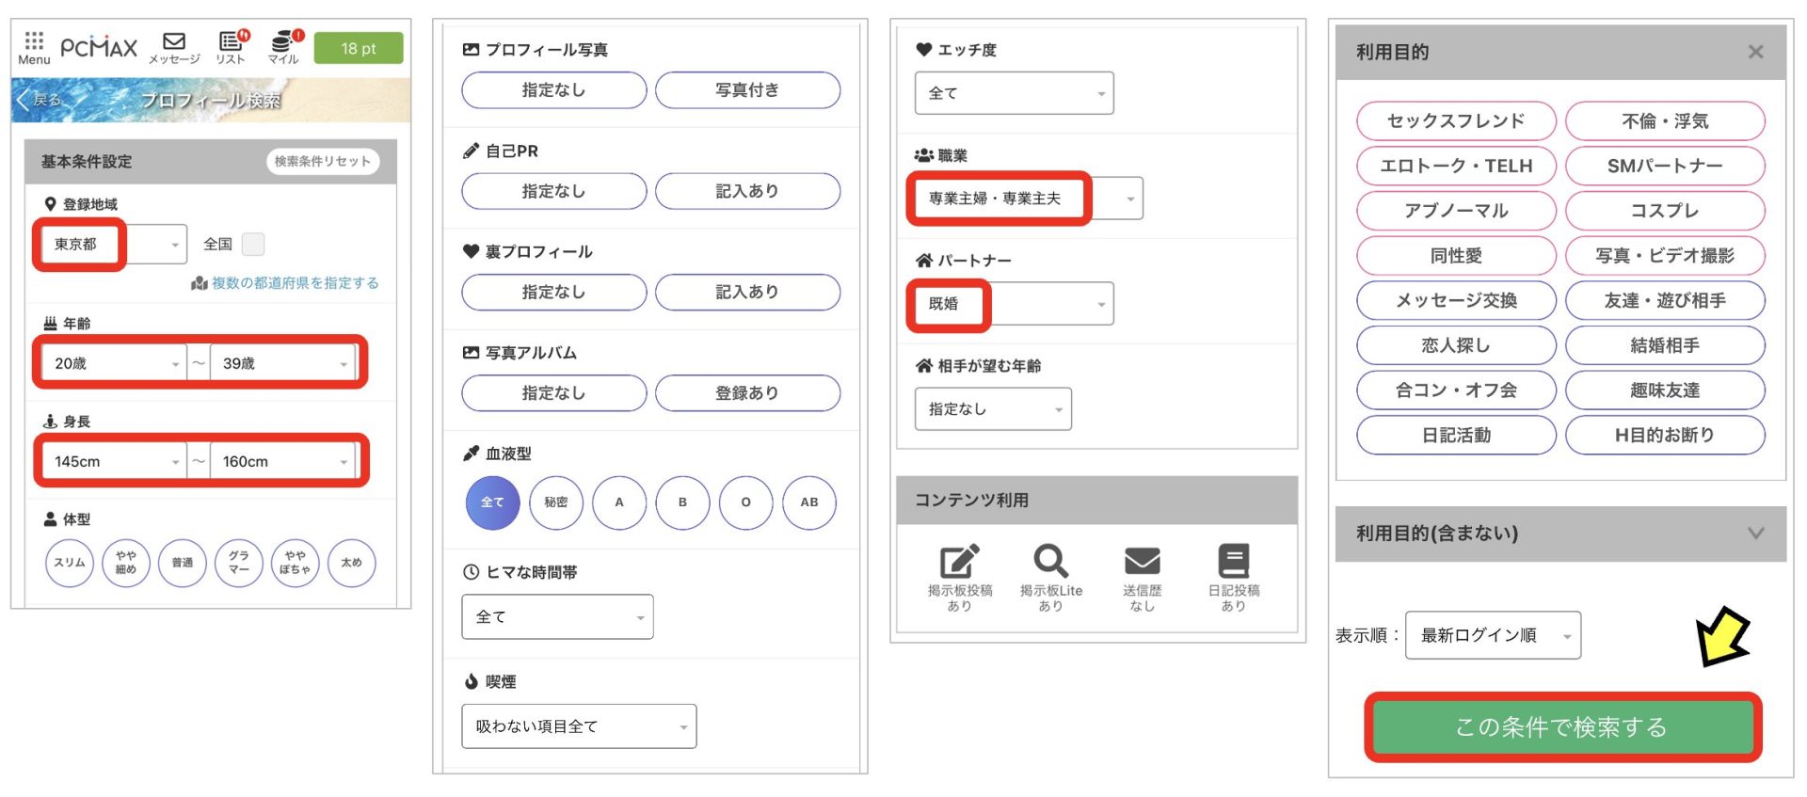Image resolution: width=1807 pixels, height=797 pixels.
Task: Click 複数の都道府県を指定する link
Action: coord(294,283)
